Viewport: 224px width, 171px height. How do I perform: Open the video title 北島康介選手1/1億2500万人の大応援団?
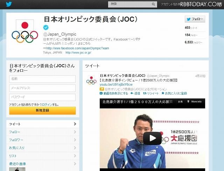click(x=138, y=102)
